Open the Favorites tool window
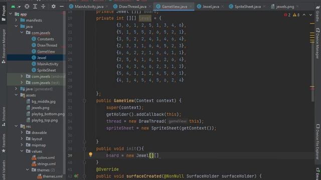This screenshot has height=180, width=321. click(4, 143)
